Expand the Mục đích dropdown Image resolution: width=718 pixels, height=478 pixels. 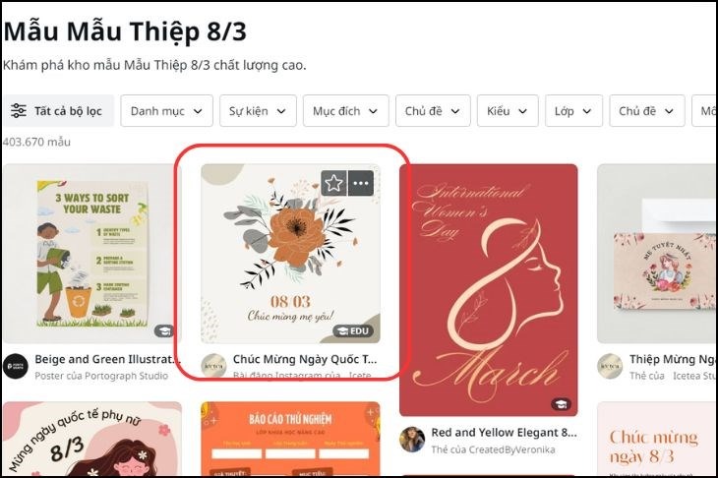click(x=345, y=111)
